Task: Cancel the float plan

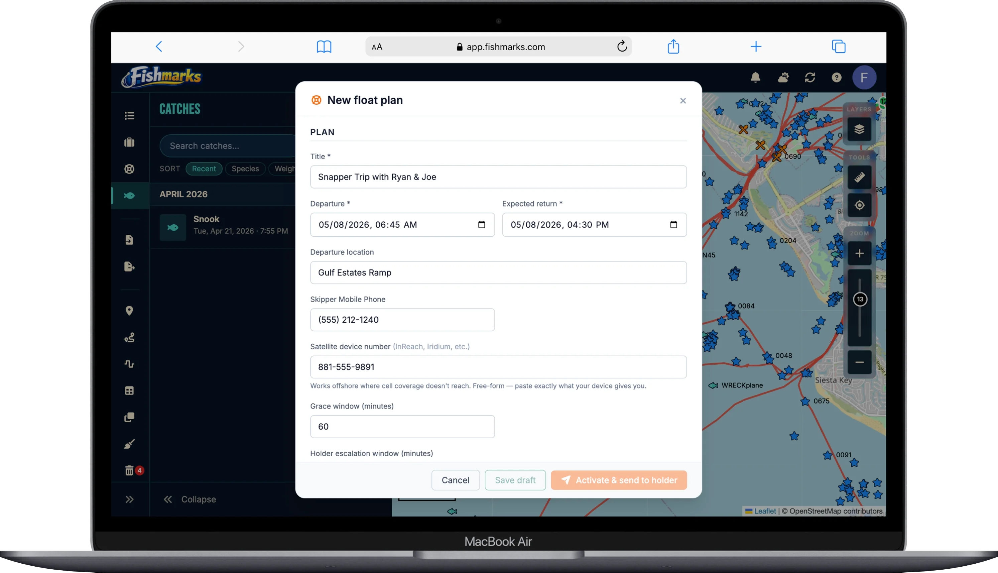Action: tap(455, 480)
